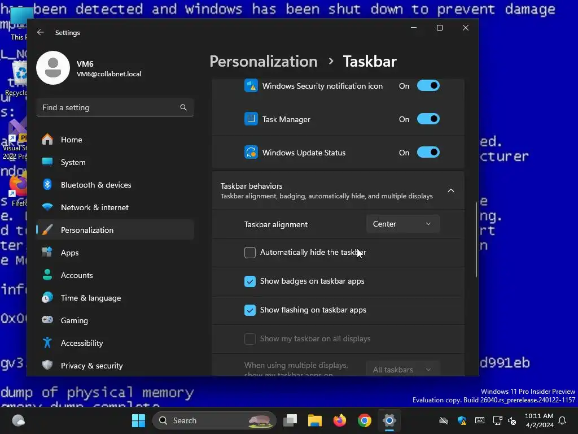Close the Settings window
This screenshot has width=578, height=434.
(466, 28)
